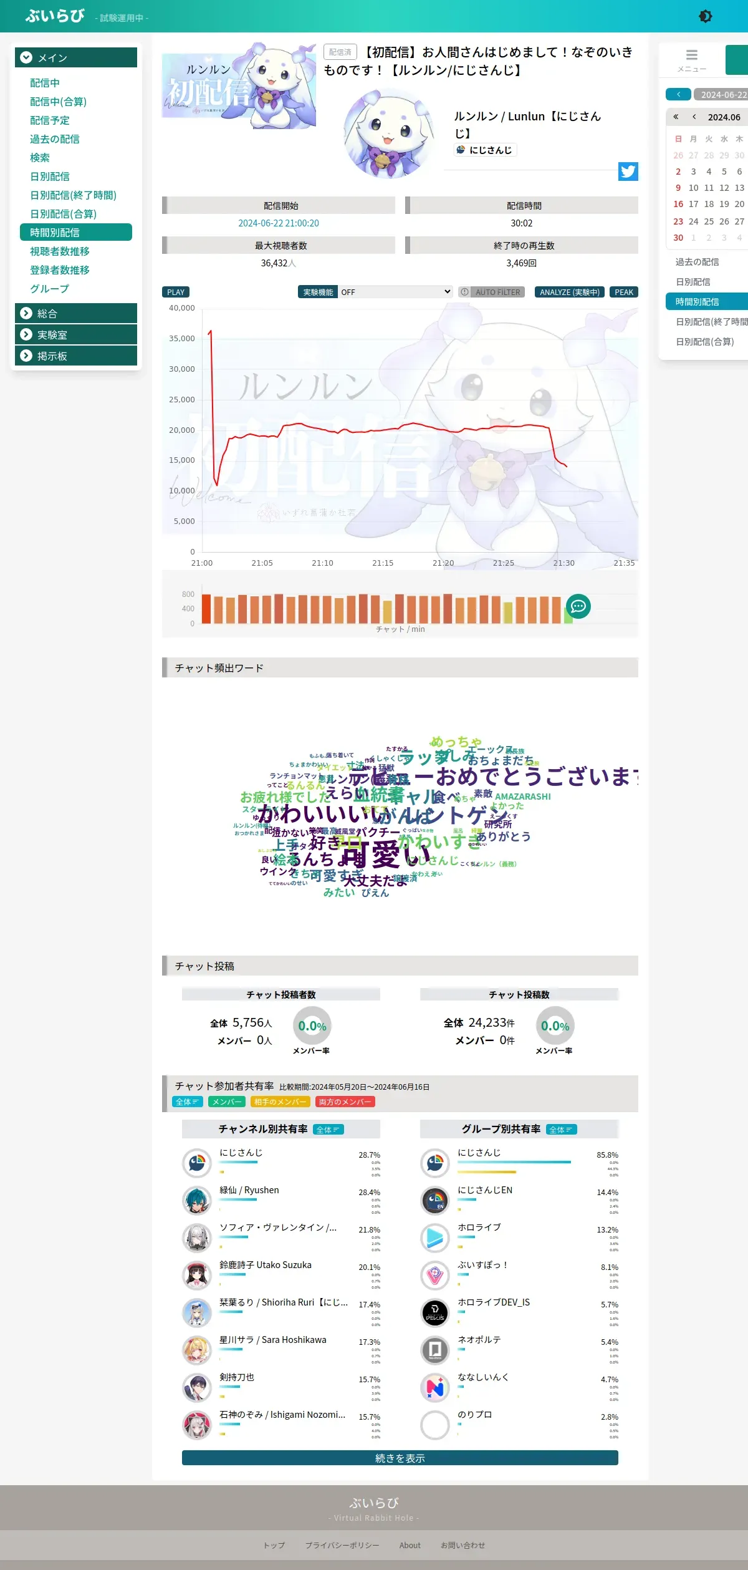Click the ななしいんく group icon
Screen dimensions: 748x1570
(435, 1387)
